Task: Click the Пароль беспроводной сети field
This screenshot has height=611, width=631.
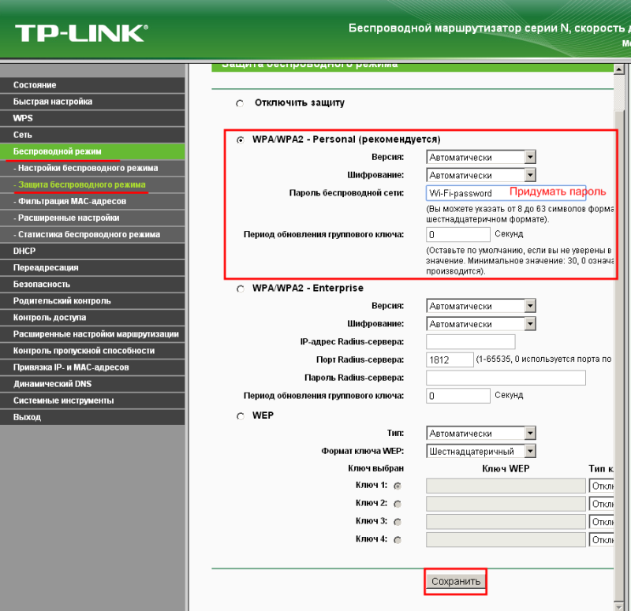Action: pyautogui.click(x=506, y=193)
